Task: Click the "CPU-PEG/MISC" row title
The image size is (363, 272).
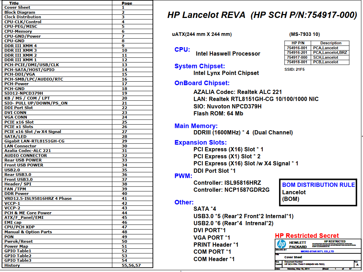Action: tap(20, 26)
